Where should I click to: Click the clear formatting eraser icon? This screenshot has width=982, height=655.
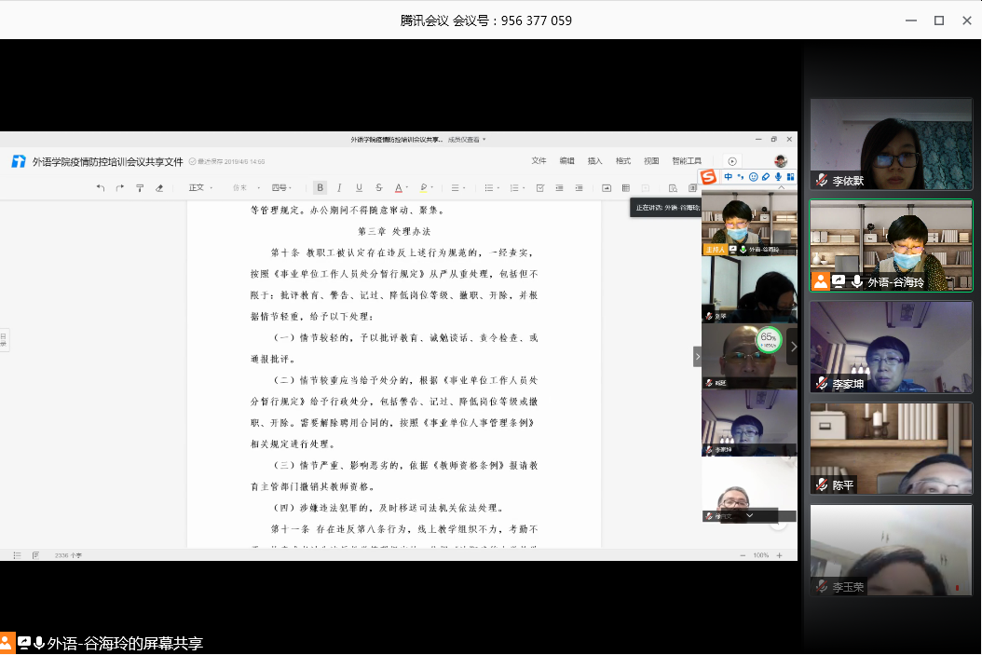click(x=159, y=187)
